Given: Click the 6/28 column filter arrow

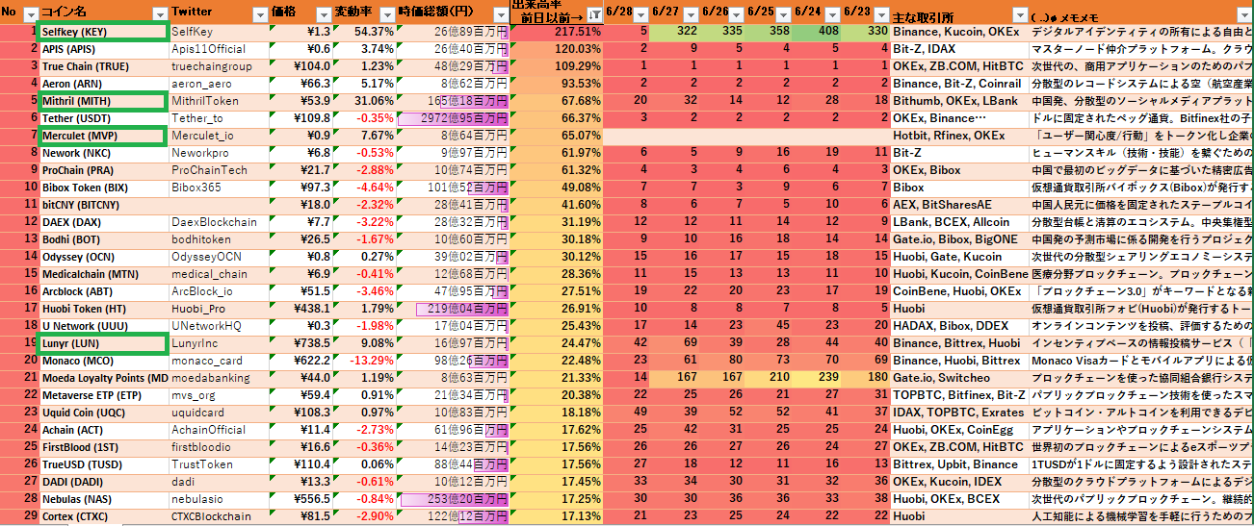Looking at the screenshot, I should pos(640,14).
